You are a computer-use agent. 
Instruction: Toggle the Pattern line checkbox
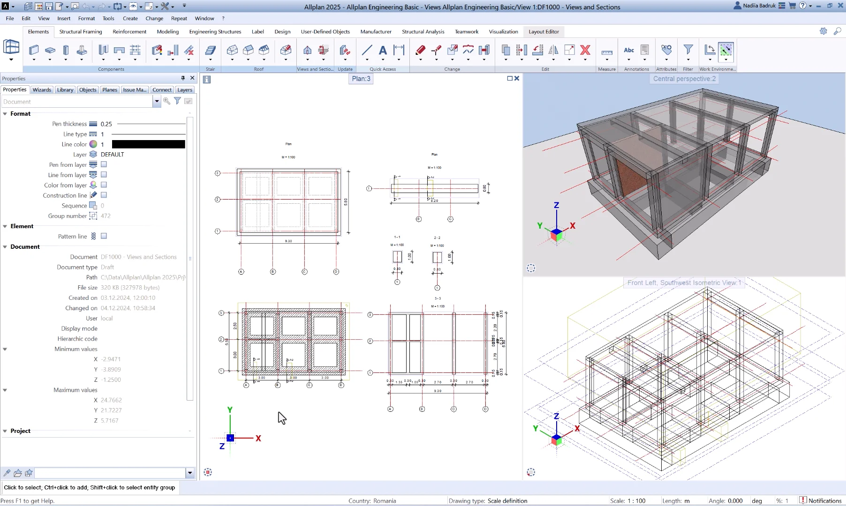104,236
